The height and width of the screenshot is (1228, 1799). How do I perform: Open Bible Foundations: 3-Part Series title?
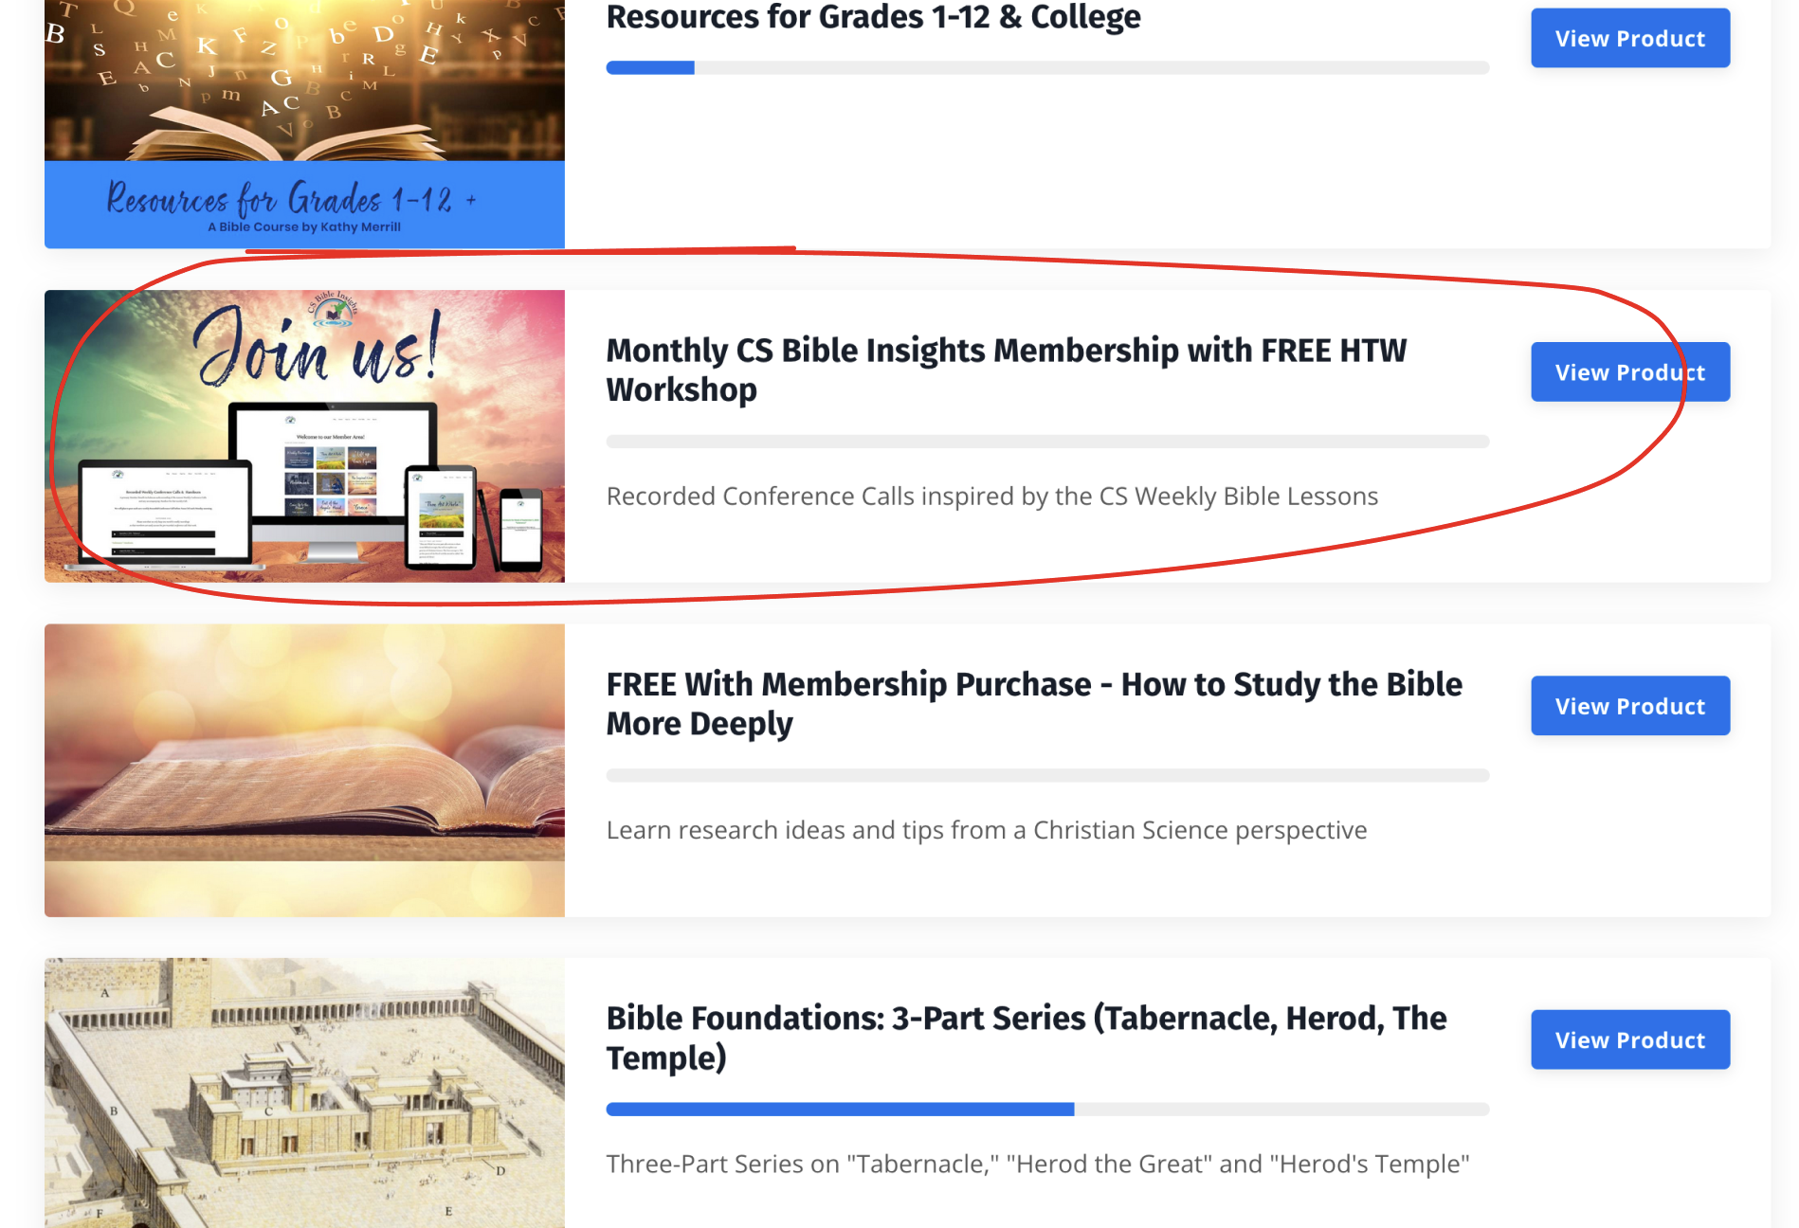tap(1027, 1038)
